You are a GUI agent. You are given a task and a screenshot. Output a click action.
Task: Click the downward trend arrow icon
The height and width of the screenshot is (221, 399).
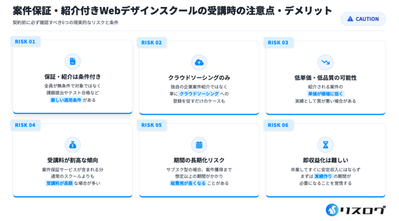coord(325,62)
